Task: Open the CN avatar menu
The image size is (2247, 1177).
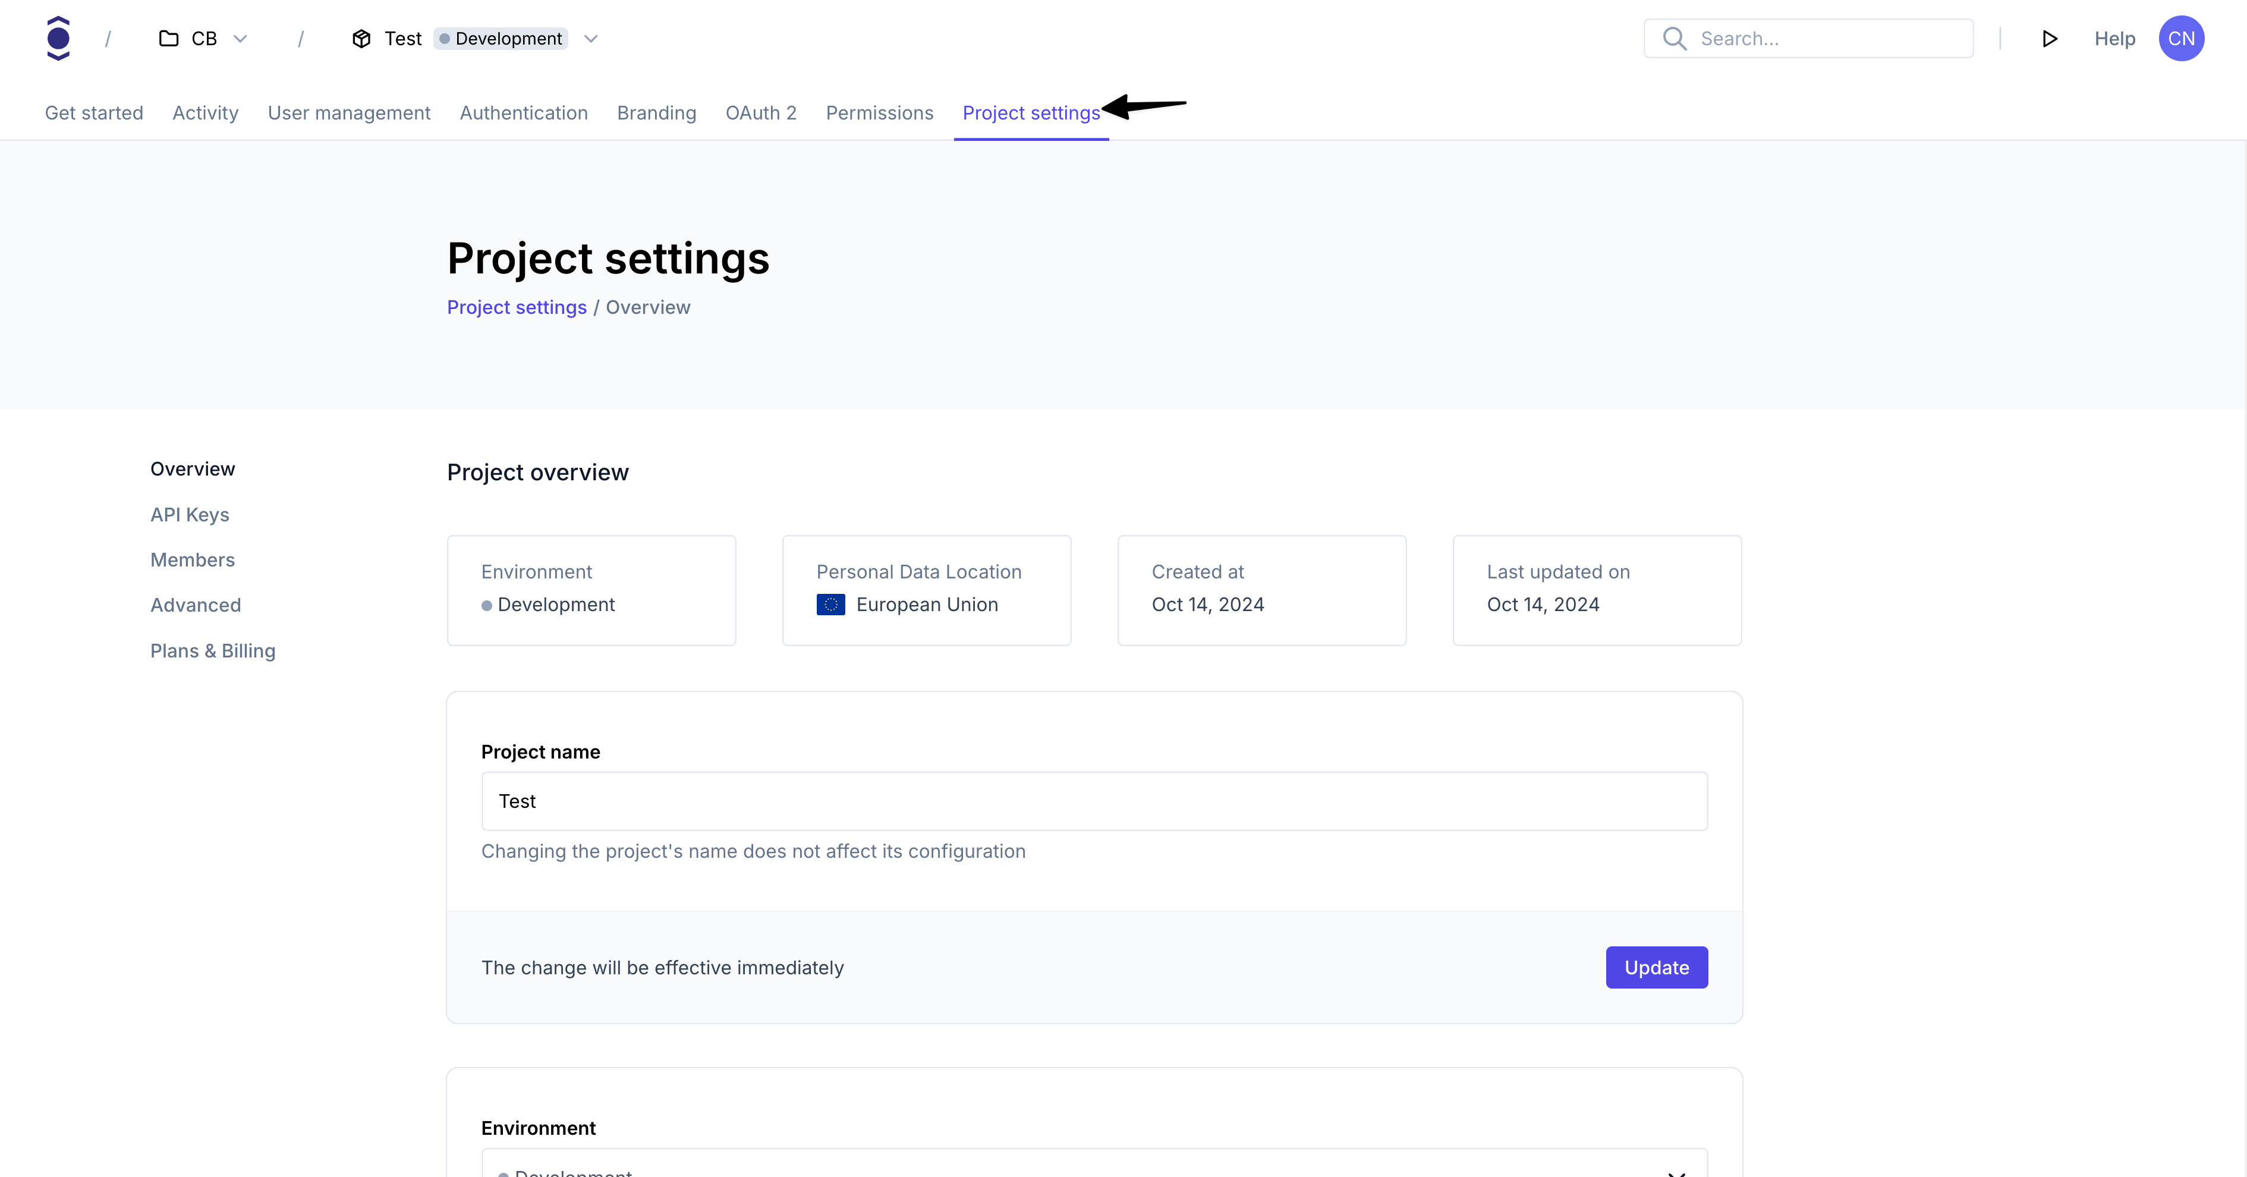Action: [x=2182, y=39]
